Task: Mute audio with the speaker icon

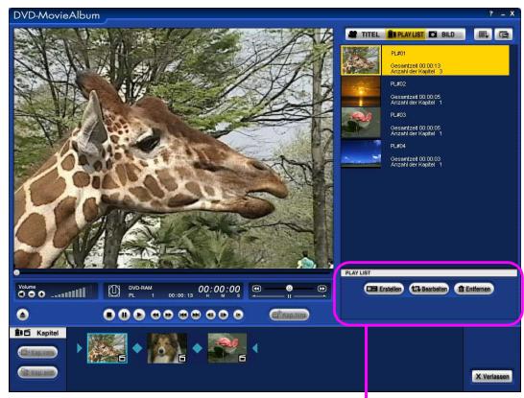Action: tap(21, 294)
